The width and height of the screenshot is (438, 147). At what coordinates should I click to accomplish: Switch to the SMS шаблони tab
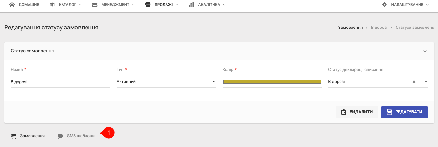tap(76, 136)
